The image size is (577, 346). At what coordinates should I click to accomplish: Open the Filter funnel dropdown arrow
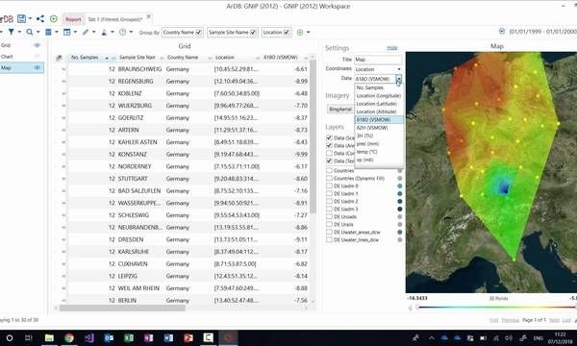coord(19,32)
